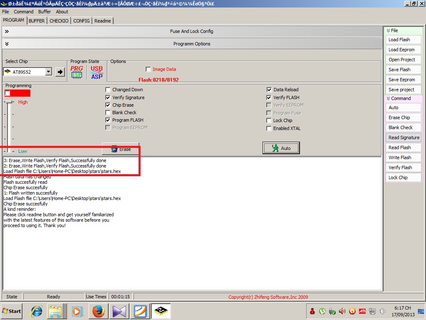Click the Auto button with running figure
The width and height of the screenshot is (426, 320).
(x=281, y=148)
